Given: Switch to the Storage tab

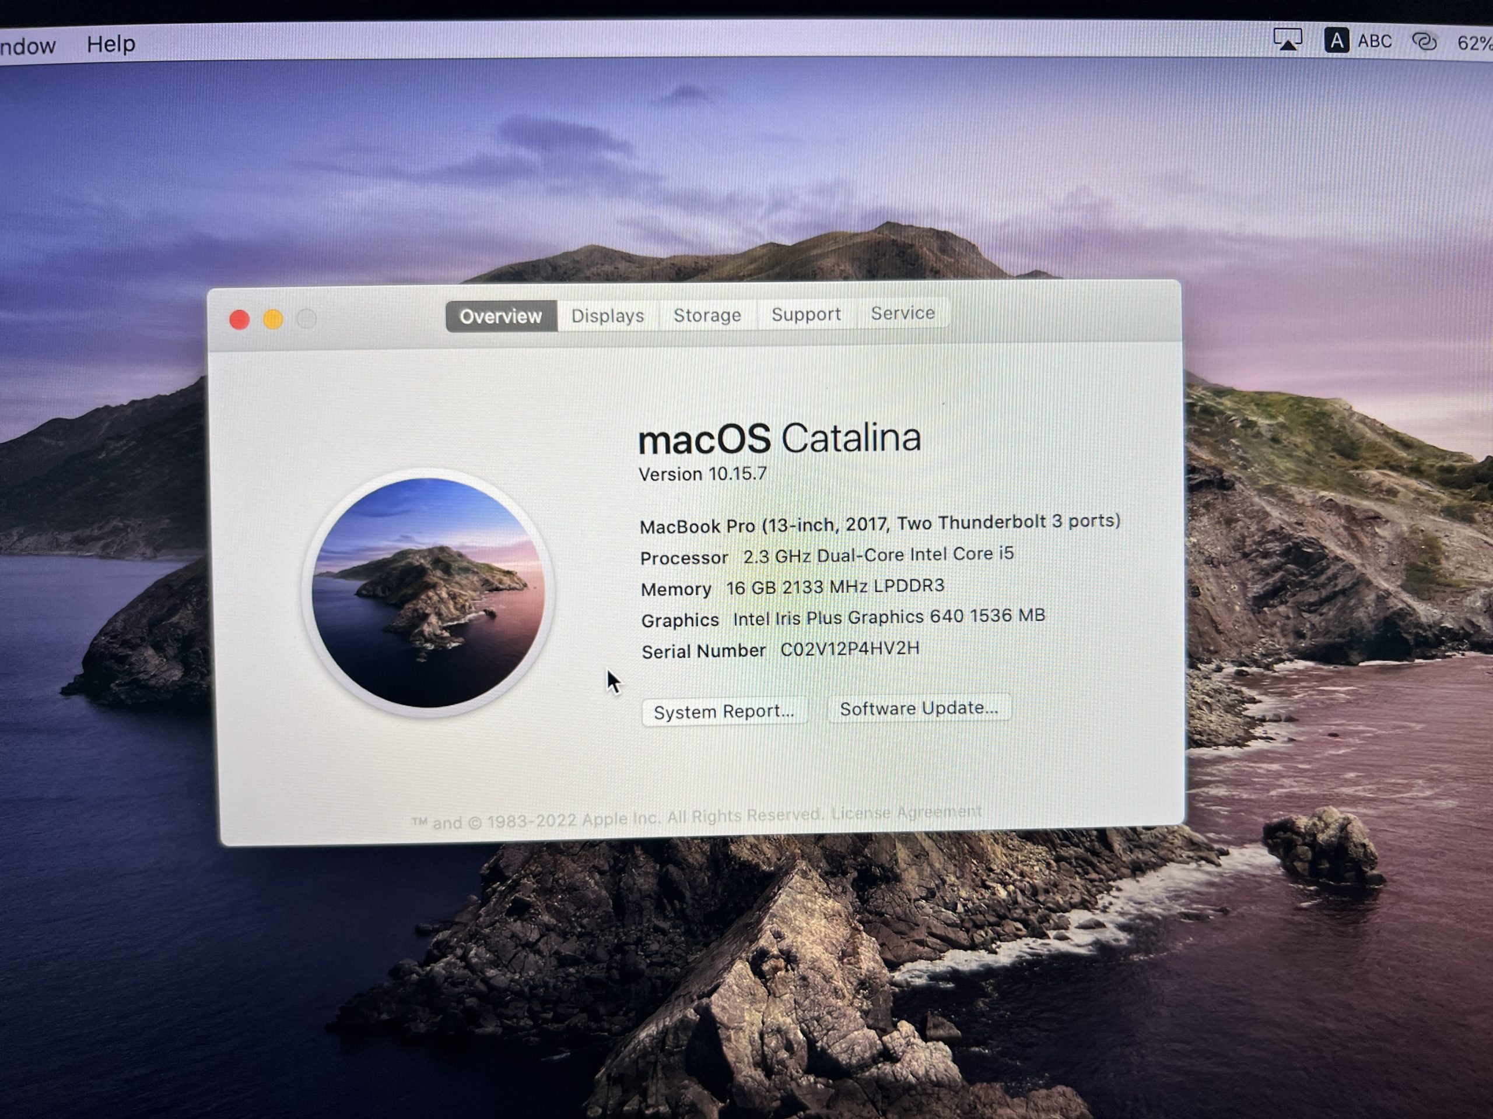Looking at the screenshot, I should (x=707, y=315).
